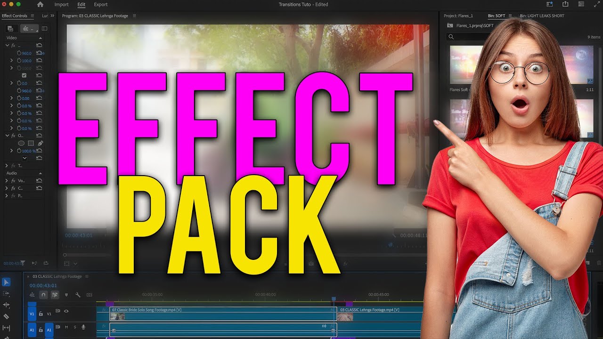The width and height of the screenshot is (603, 339).
Task: Uncheck the uniform scale checkbox
Action: coord(24,75)
